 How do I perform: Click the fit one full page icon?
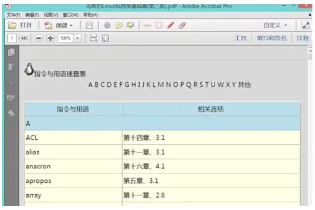(x=106, y=38)
